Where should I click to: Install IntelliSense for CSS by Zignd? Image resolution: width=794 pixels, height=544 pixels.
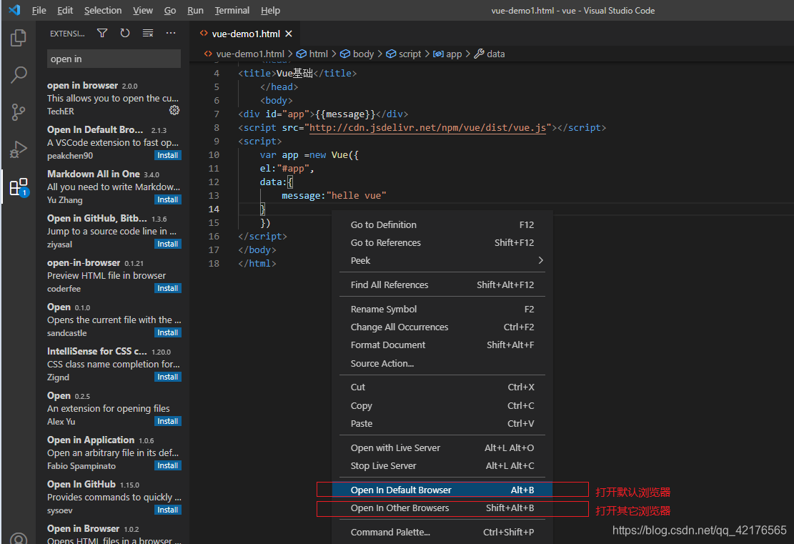pyautogui.click(x=168, y=377)
